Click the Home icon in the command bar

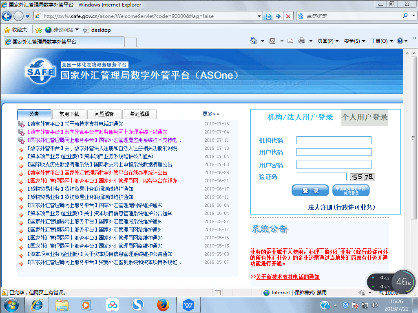(254, 41)
